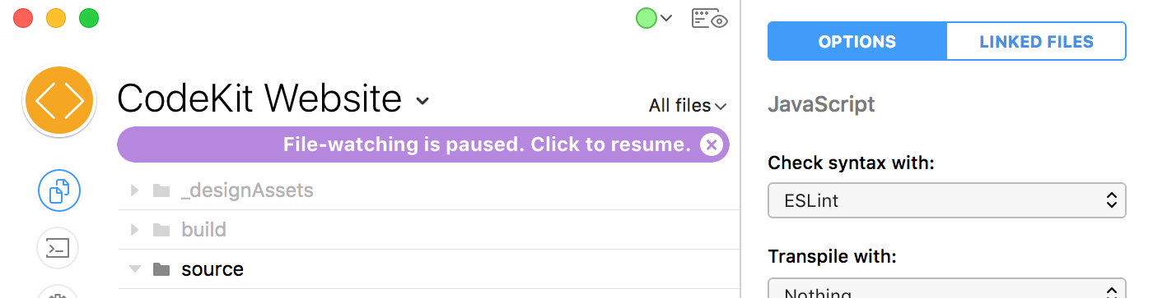Open the All files filter dropdown
The image size is (1153, 298).
pyautogui.click(x=688, y=106)
